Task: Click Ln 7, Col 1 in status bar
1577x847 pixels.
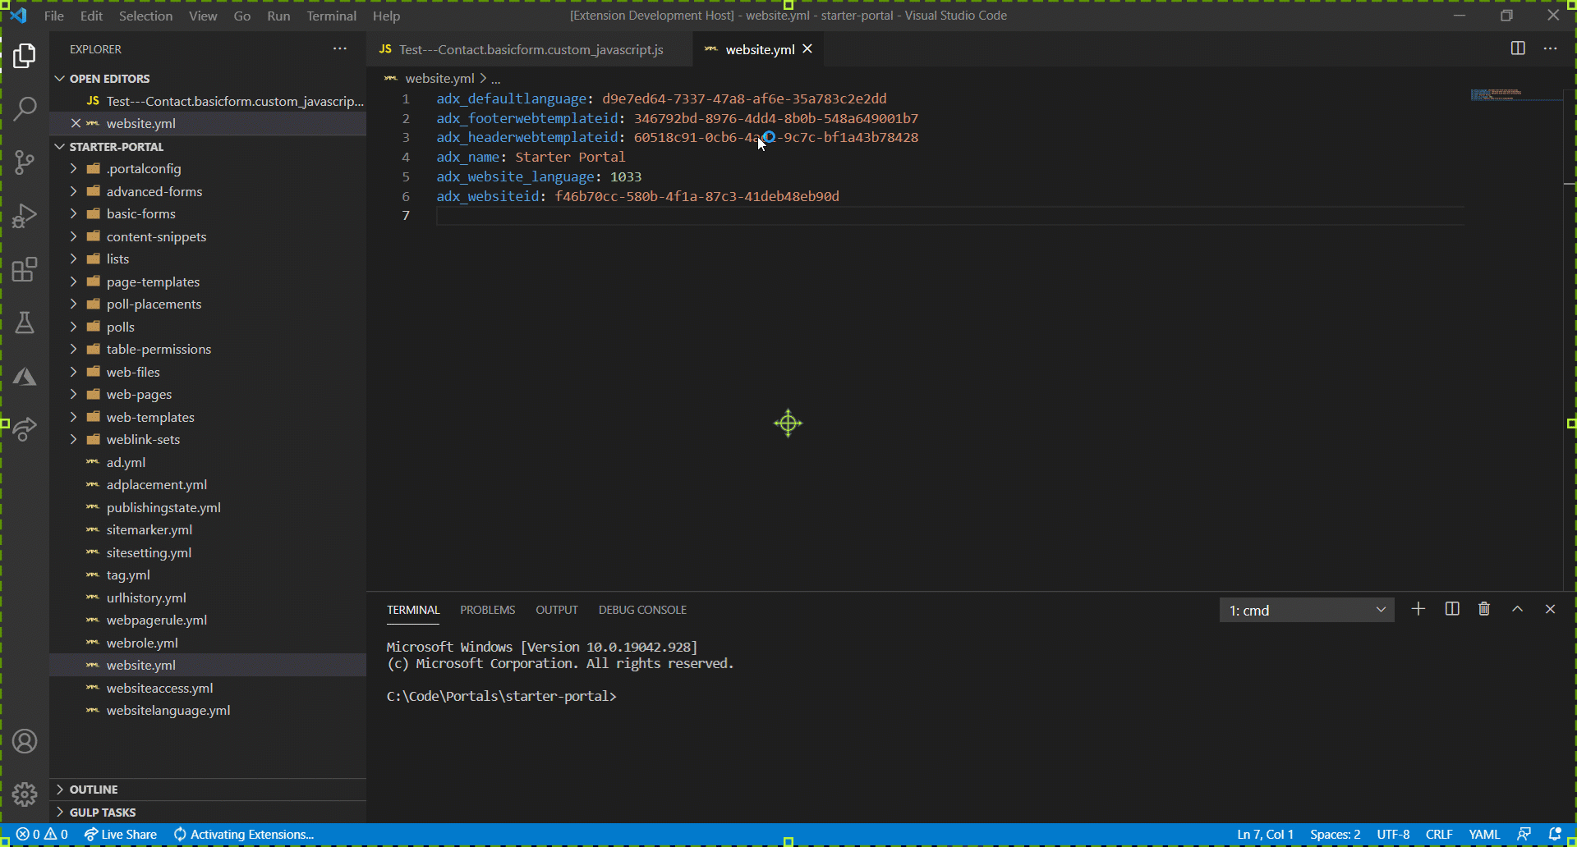Action: coord(1265,834)
